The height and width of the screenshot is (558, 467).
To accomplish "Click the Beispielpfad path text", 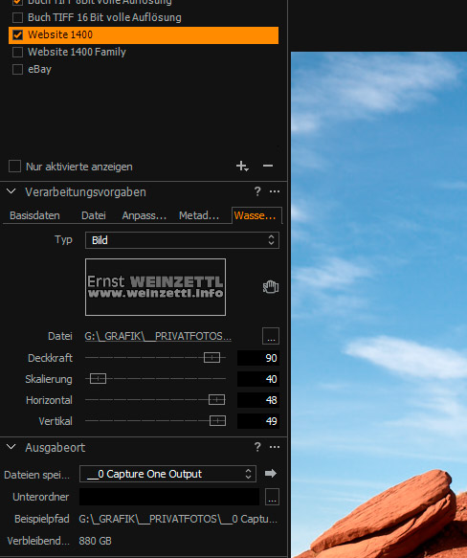I will pos(178,519).
